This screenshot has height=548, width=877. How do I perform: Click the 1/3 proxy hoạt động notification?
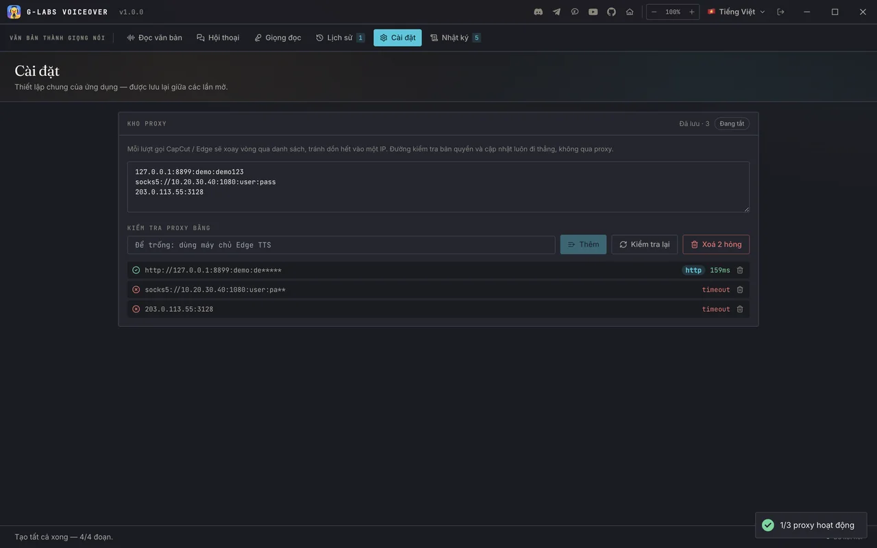(811, 525)
